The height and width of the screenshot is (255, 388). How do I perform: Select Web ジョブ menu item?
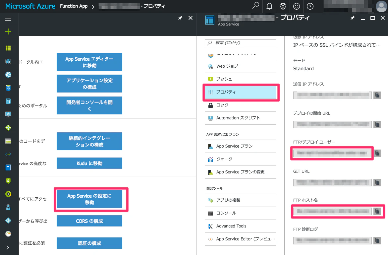(240, 66)
